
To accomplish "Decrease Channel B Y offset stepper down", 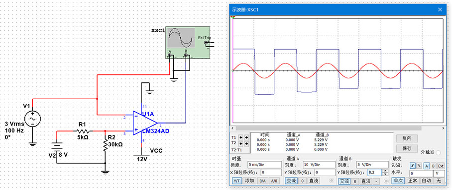I will point(385,174).
